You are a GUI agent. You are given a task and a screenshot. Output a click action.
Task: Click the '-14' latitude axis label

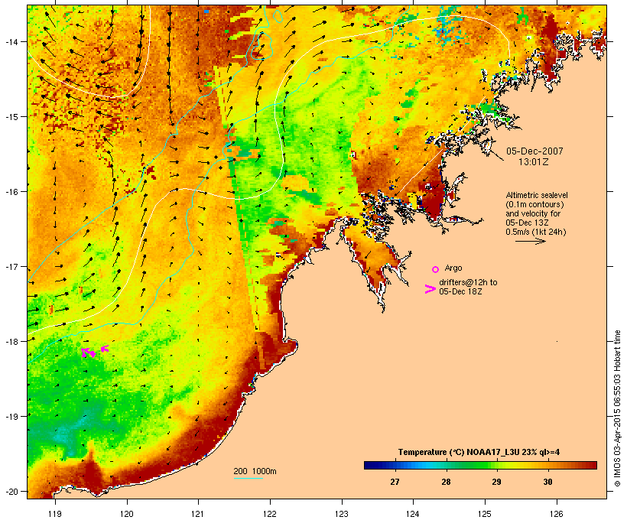pos(11,42)
